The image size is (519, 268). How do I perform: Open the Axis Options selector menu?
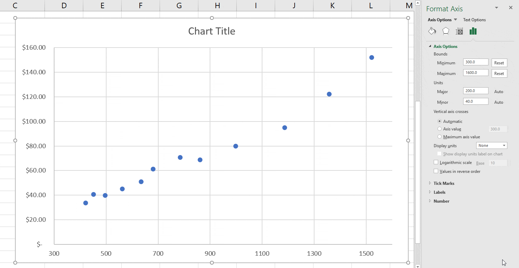click(455, 20)
